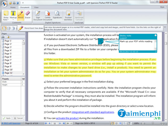The image size is (168, 126).
Task: Open the Pages panel options dropdown
Action: click(x=9, y=37)
